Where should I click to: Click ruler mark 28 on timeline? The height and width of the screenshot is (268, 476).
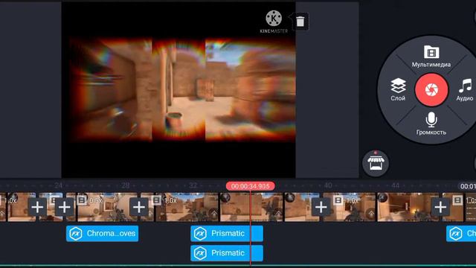[x=126, y=185]
